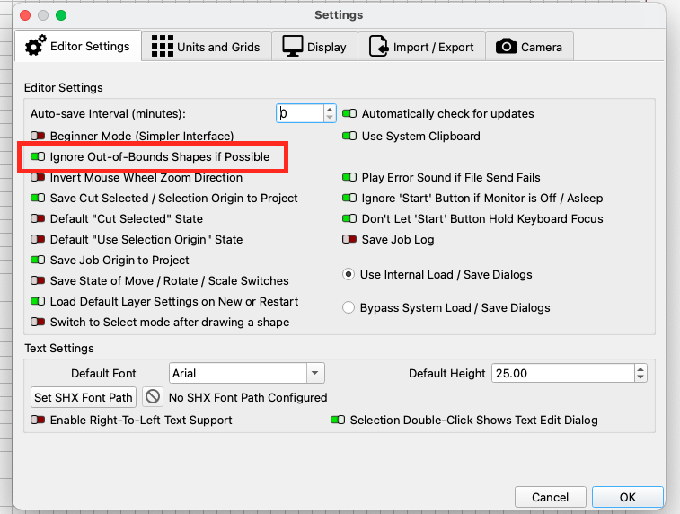This screenshot has width=680, height=514.
Task: Turn on Enable Right-To-Left Text Support
Action: point(38,420)
